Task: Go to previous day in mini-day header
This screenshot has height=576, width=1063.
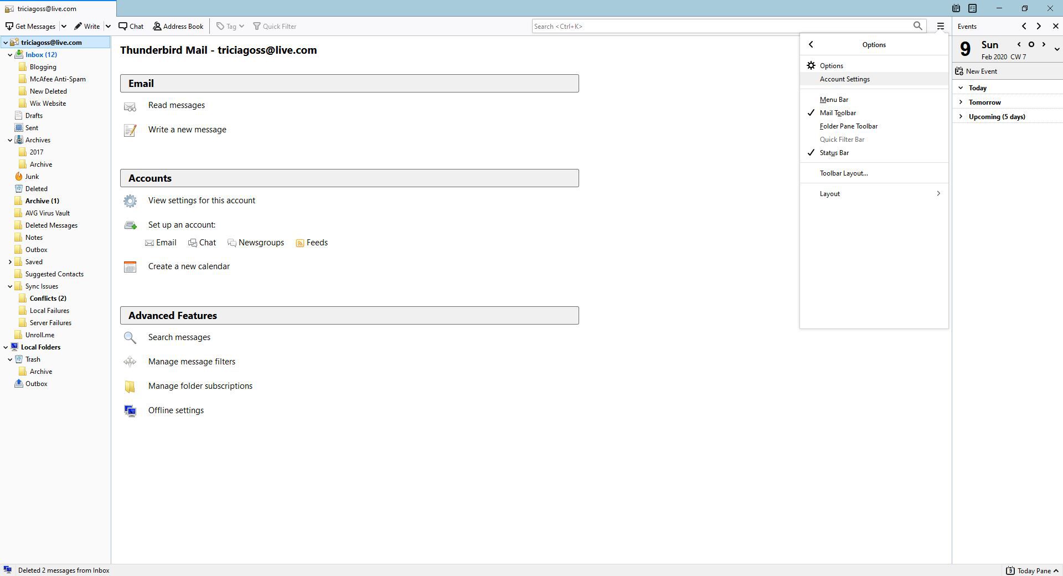Action: click(1019, 44)
